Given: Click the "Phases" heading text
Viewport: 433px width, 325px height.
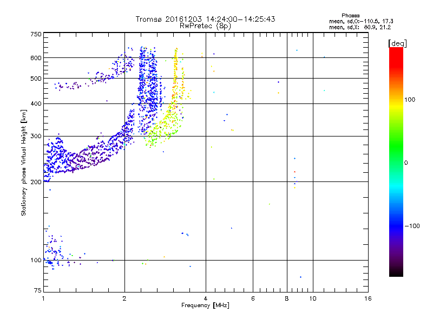Looking at the screenshot, I should click(350, 16).
